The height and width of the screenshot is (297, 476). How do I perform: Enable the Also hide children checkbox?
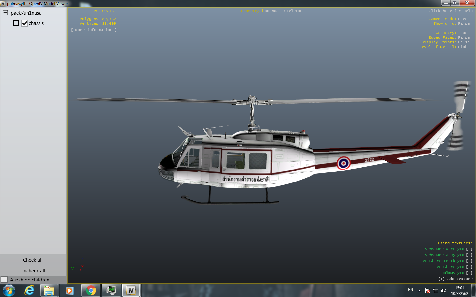[x=4, y=280]
